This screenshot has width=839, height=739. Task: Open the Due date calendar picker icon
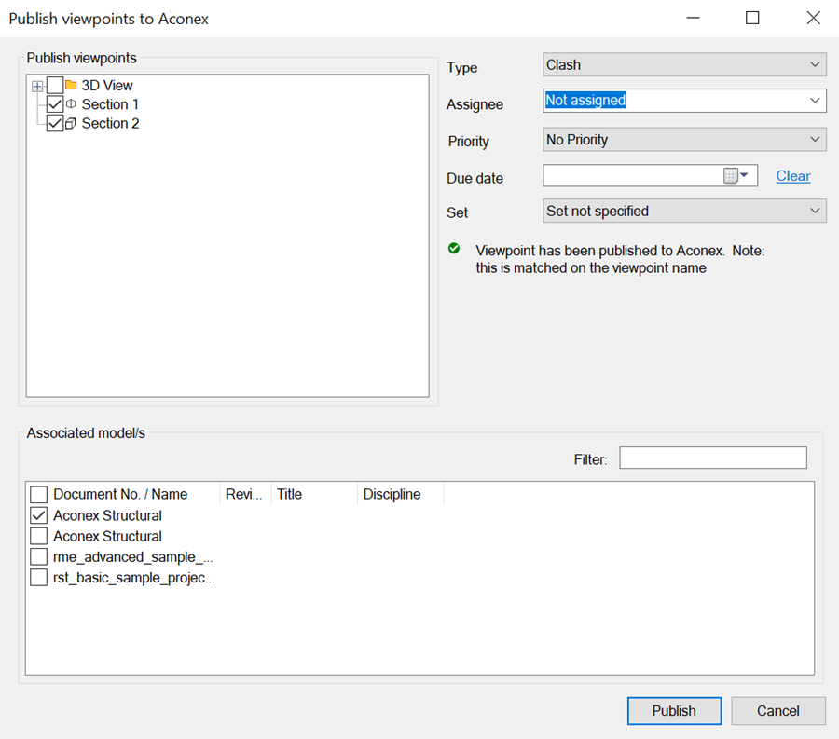click(x=736, y=175)
